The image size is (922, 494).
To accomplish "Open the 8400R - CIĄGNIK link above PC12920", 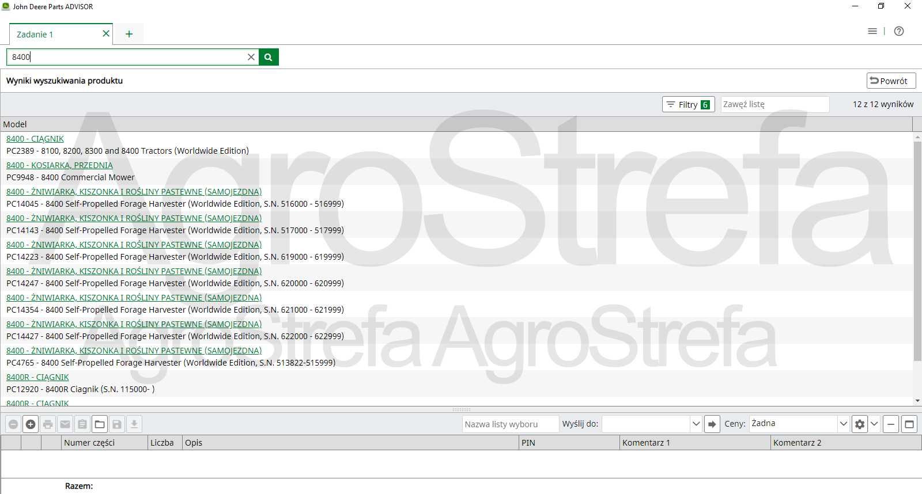I will pyautogui.click(x=37, y=377).
